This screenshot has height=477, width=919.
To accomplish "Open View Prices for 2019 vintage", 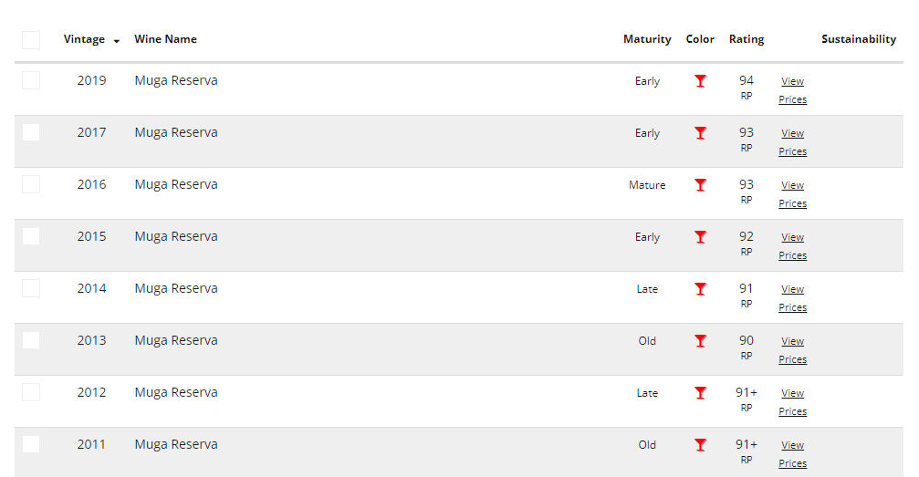I will click(792, 90).
